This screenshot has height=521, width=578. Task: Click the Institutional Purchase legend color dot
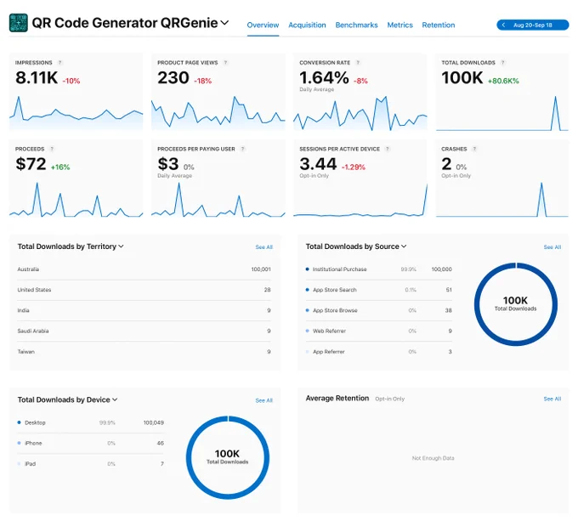(308, 269)
